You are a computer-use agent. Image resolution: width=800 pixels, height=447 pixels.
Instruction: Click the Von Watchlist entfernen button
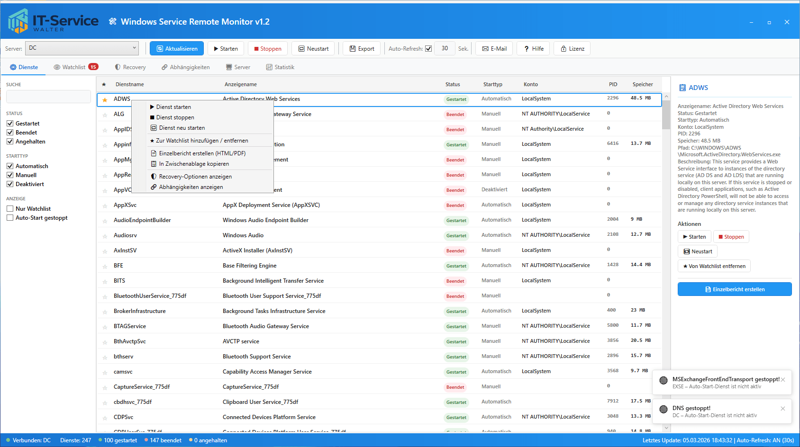[714, 266]
